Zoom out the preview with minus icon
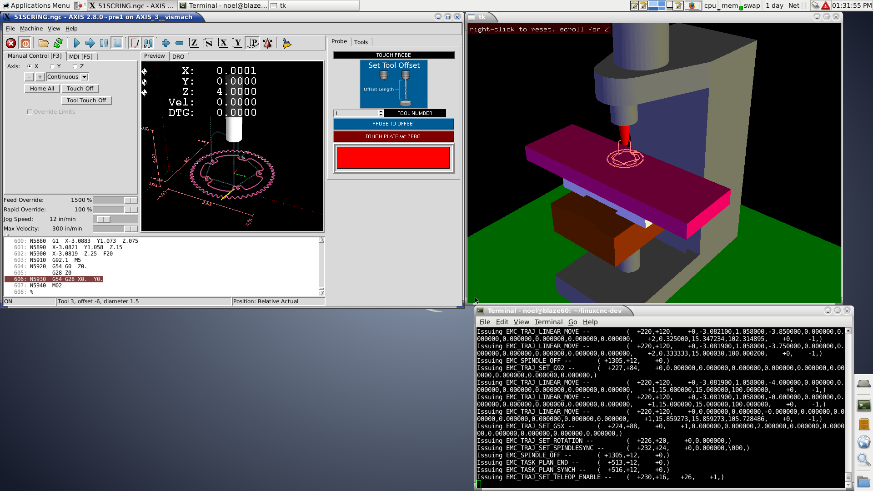 click(x=179, y=43)
